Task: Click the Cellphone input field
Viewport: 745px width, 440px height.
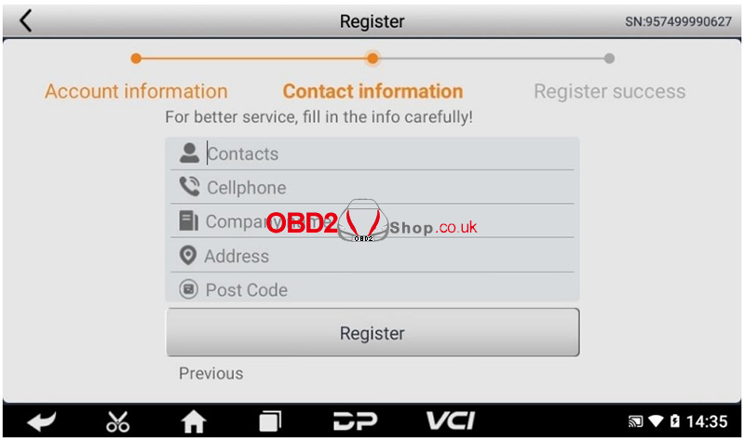Action: point(372,188)
